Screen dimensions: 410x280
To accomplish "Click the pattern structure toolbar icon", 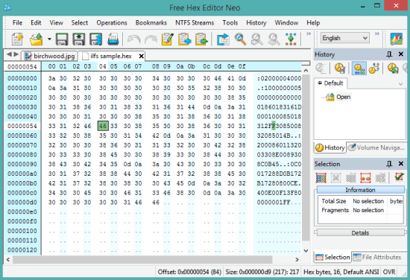I will tap(291, 39).
